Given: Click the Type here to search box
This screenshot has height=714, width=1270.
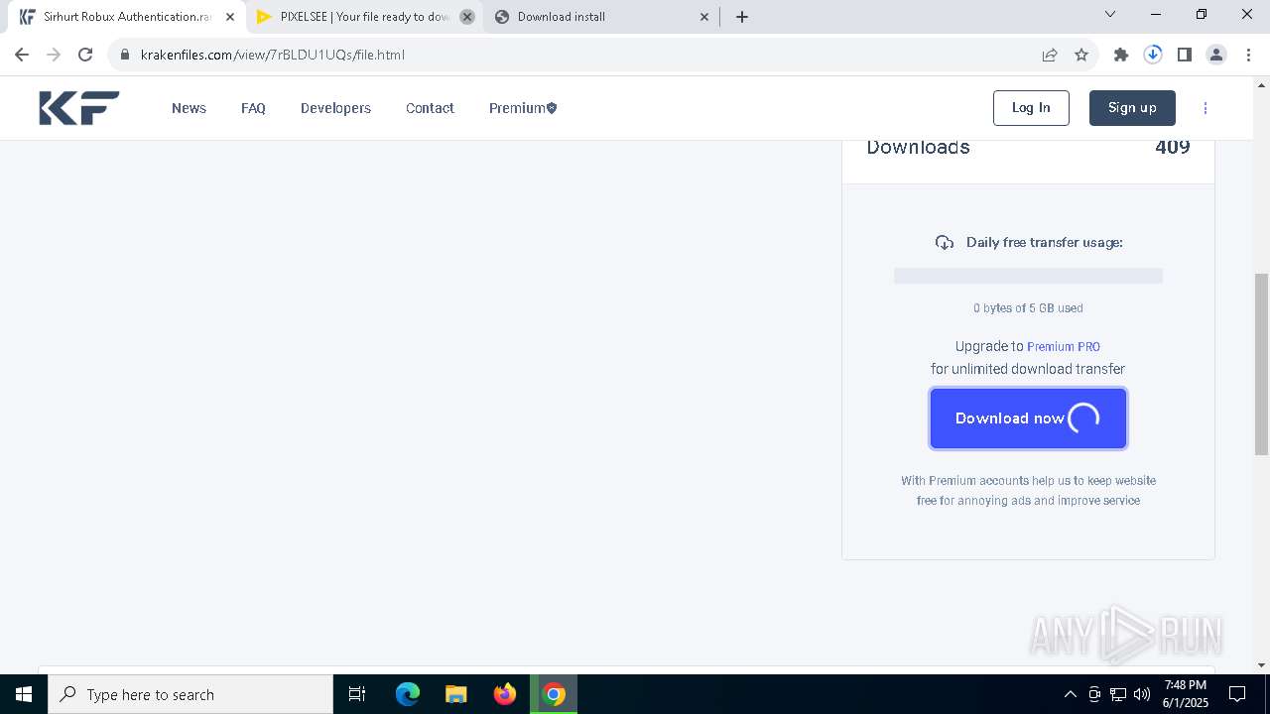Looking at the screenshot, I should [190, 694].
